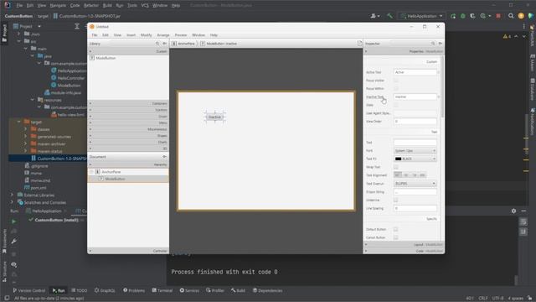Click the Inspector search icon
This screenshot has width=536, height=302.
coord(433,44)
